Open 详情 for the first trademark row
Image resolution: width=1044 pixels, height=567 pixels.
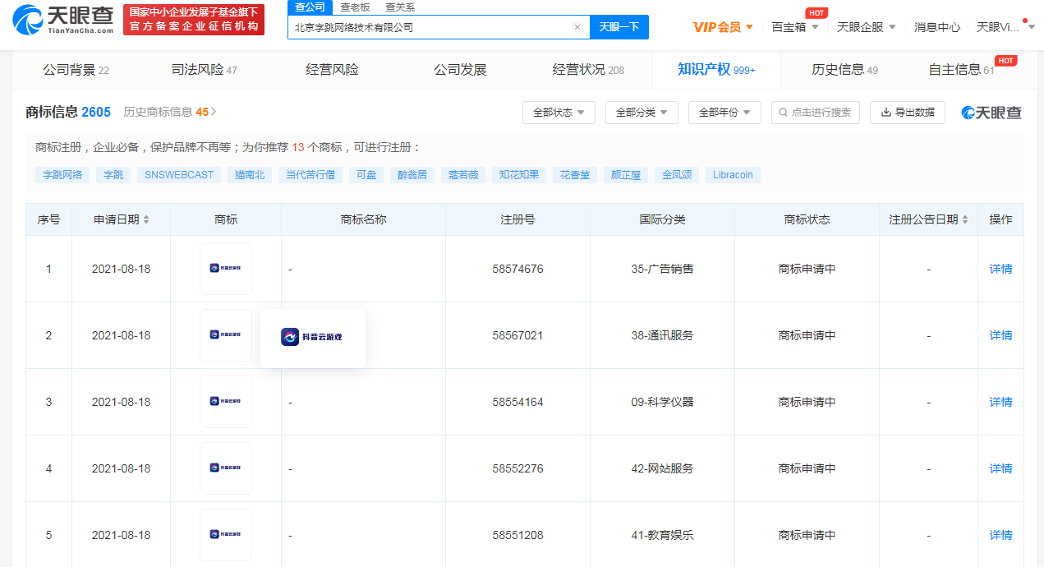click(1000, 269)
